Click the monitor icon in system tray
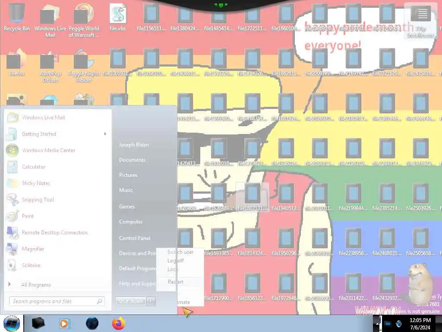This screenshot has height=332, width=442. click(388, 323)
